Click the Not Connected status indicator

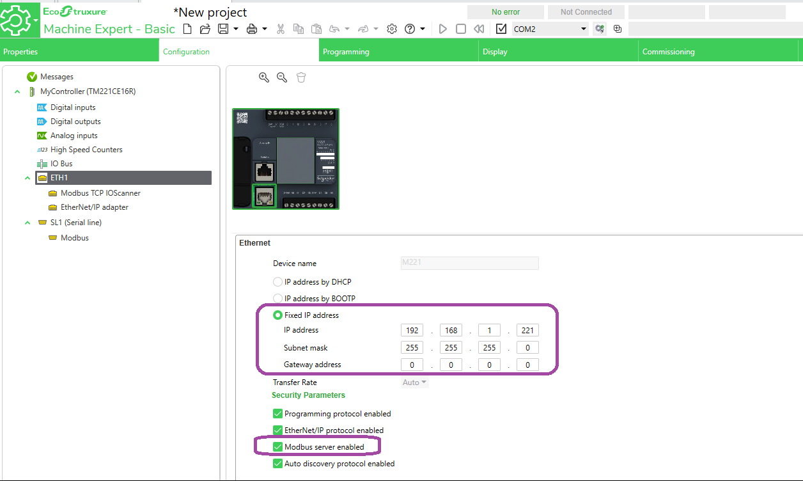click(586, 12)
